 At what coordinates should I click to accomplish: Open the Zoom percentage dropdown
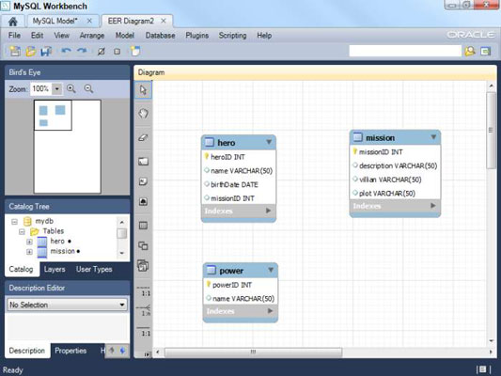[x=57, y=88]
